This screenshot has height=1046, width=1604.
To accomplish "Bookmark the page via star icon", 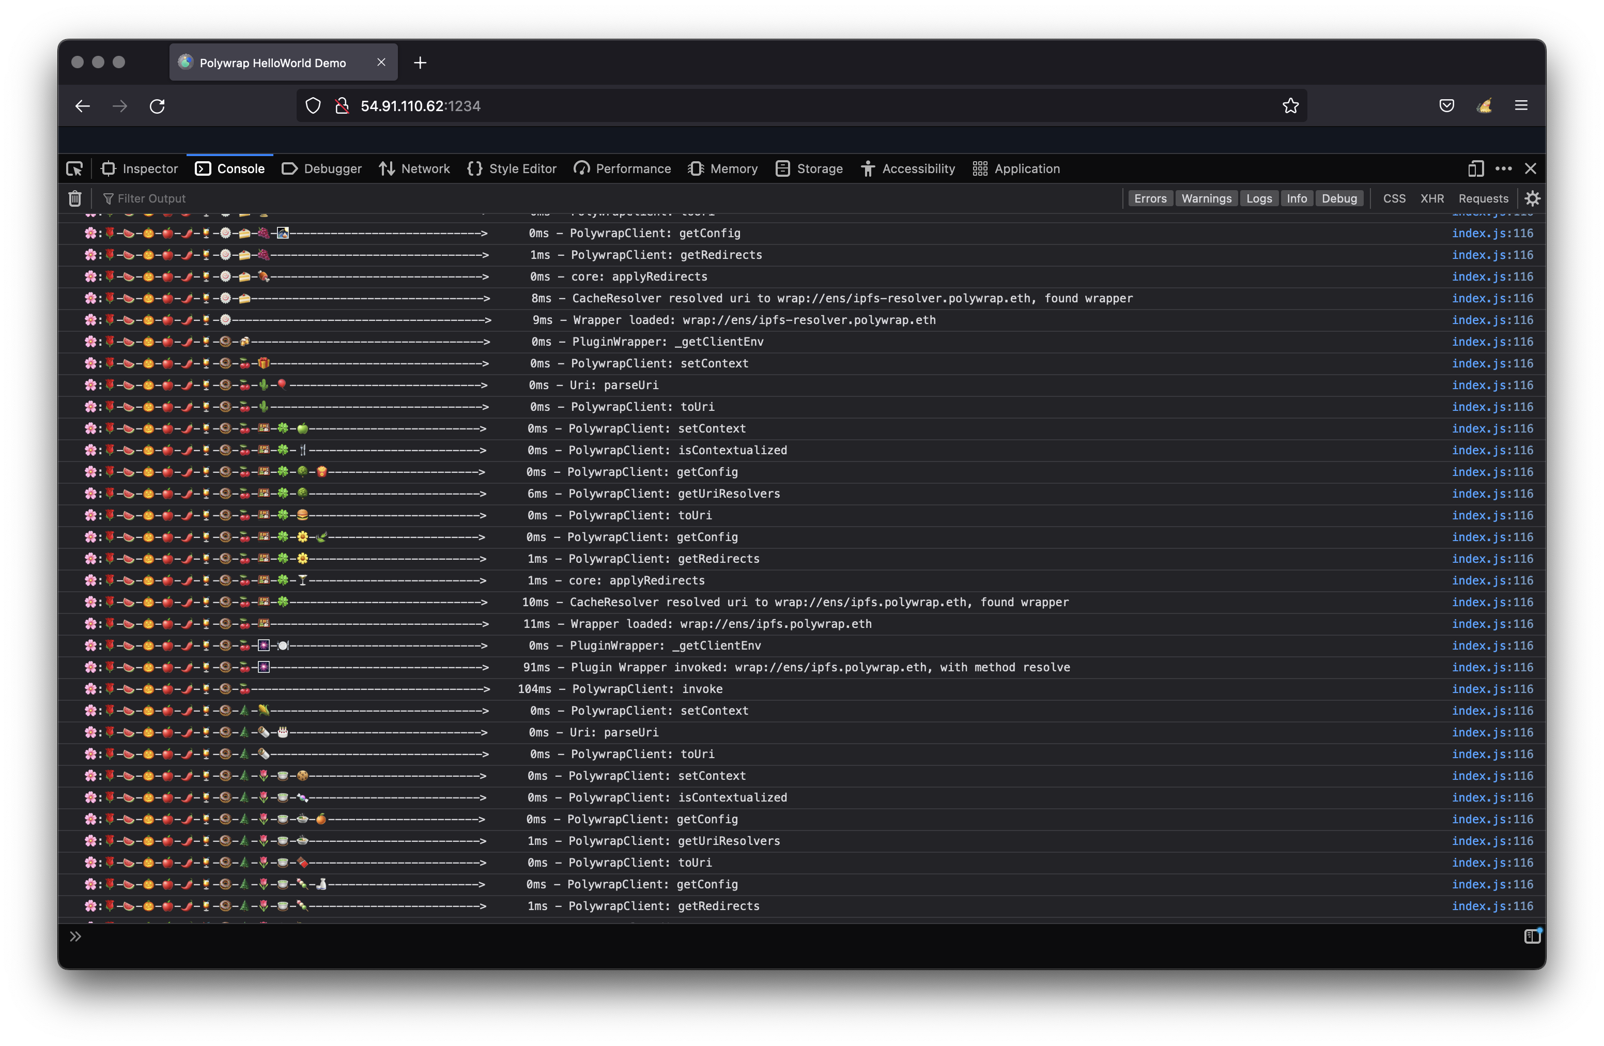I will coord(1289,105).
